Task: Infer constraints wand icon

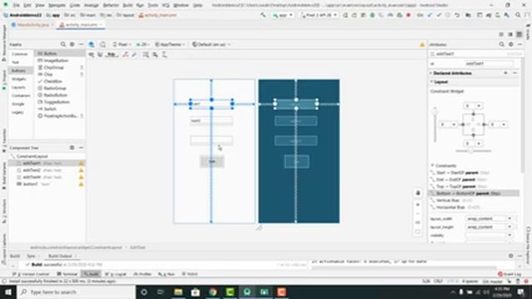Action: pyautogui.click(x=135, y=55)
